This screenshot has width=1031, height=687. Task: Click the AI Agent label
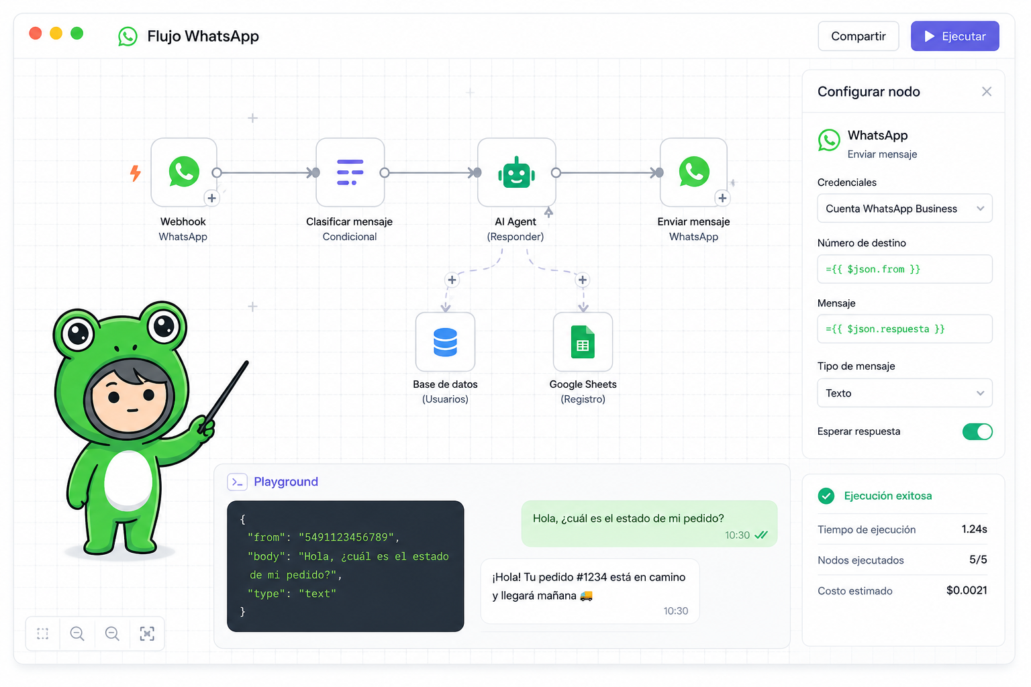coord(515,221)
